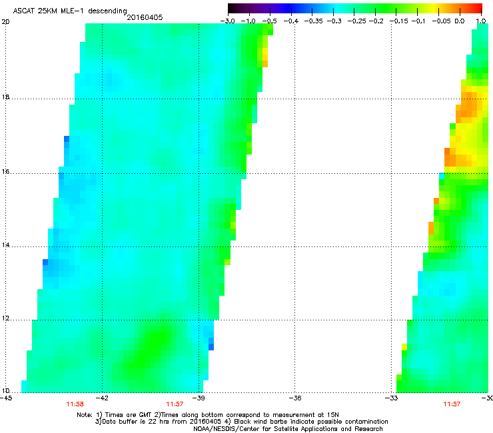Click the longitude -42 axis label
The height and width of the screenshot is (433, 493).
point(102,398)
